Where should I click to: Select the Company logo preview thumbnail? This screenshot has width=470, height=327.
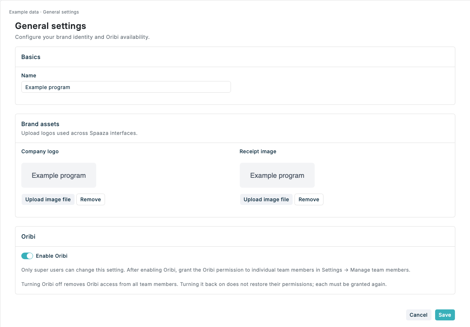click(x=59, y=175)
